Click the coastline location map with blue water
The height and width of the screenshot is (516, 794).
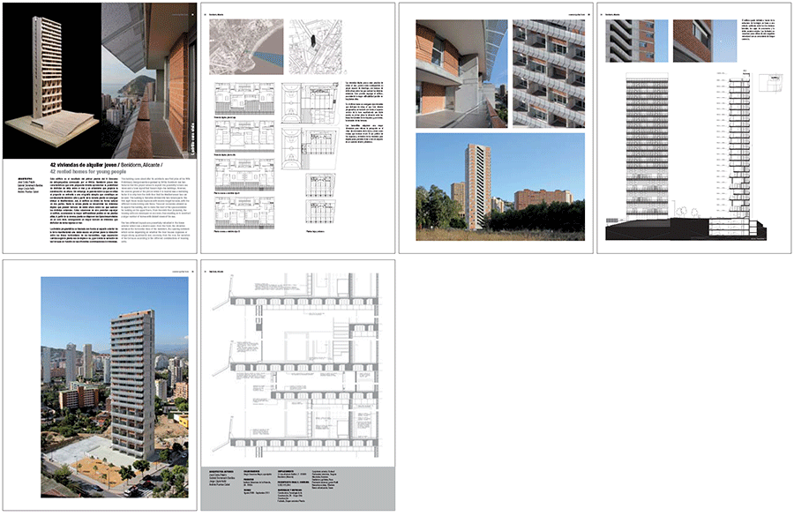246,47
